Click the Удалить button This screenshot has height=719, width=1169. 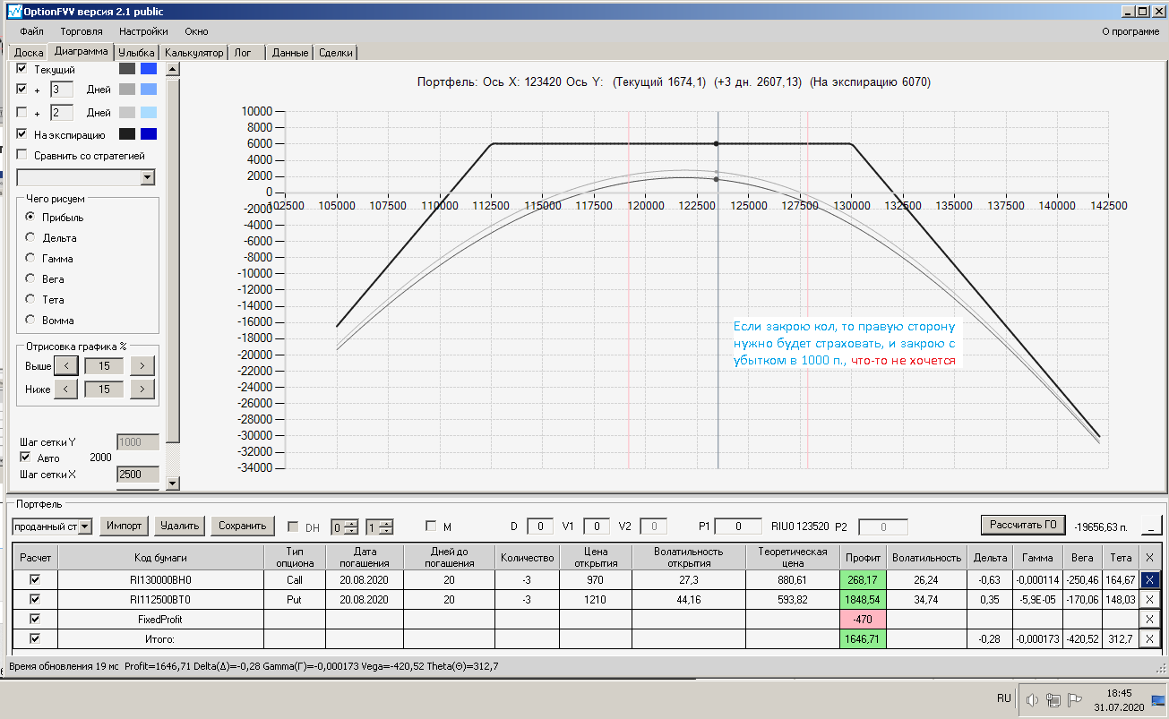[179, 526]
